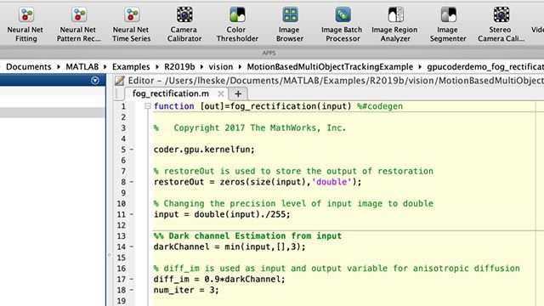The height and width of the screenshot is (306, 544).
Task: Go to MotionBasedMultiObjectTrackingExample folder
Action: 330,66
